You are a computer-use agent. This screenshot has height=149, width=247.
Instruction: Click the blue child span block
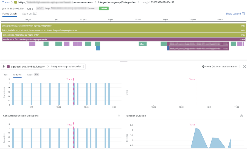click(98, 48)
